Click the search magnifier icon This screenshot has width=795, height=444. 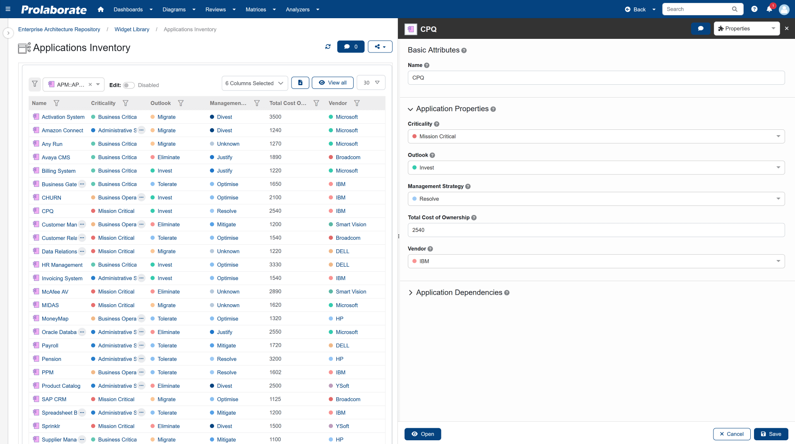pos(735,9)
